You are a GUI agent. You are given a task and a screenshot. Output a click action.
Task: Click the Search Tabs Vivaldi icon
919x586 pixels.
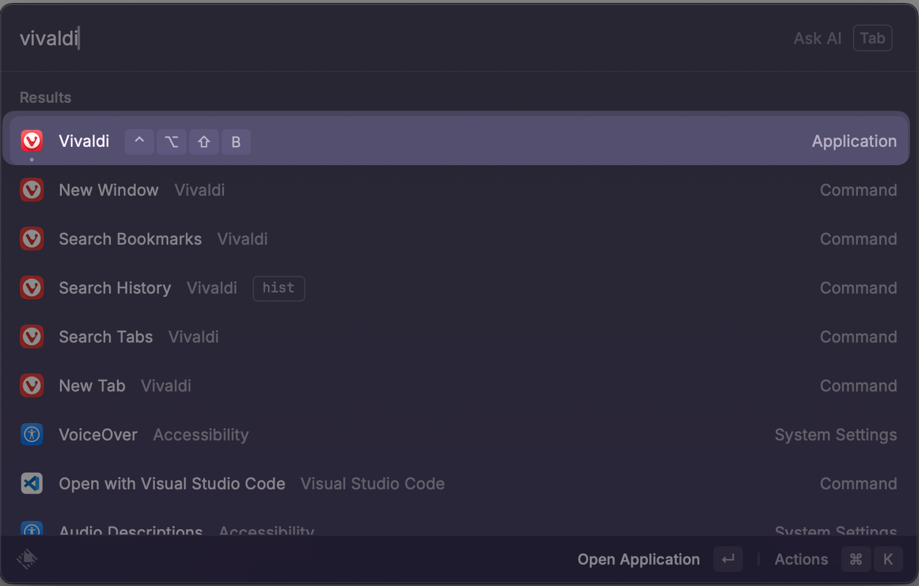31,336
